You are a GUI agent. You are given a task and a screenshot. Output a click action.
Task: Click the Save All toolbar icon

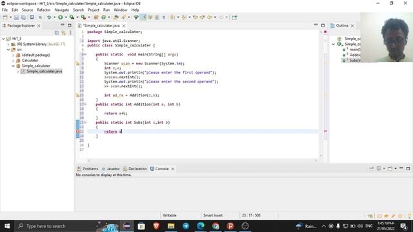click(23, 17)
